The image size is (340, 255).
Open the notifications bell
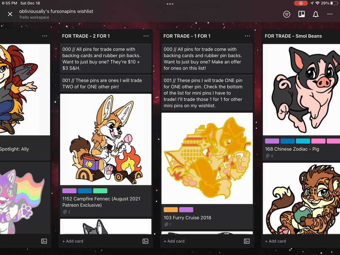315,14
